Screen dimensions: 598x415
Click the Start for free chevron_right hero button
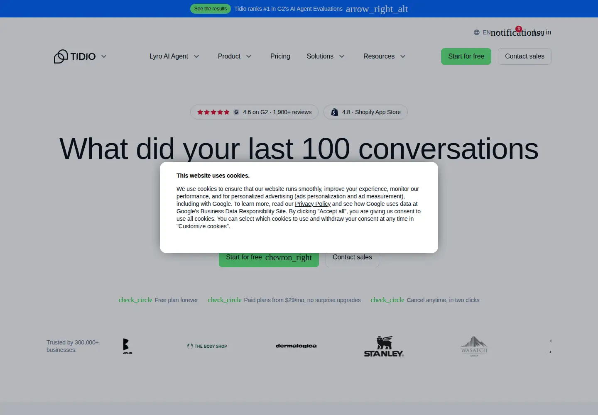pyautogui.click(x=269, y=260)
